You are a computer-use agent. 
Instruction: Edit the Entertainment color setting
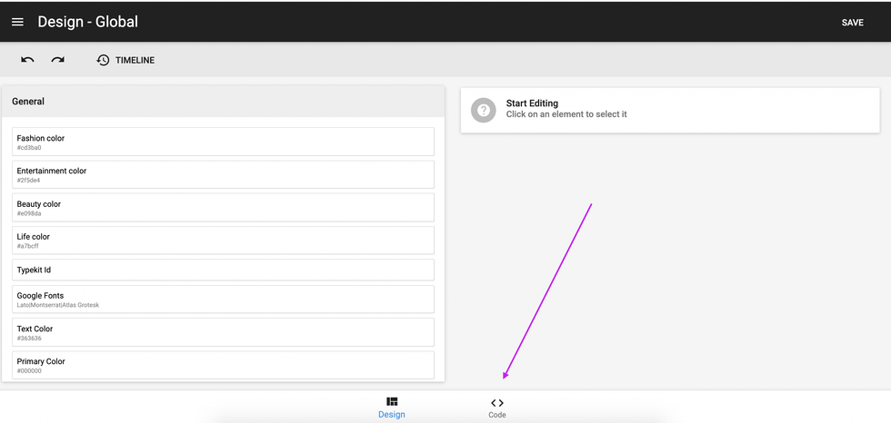(223, 174)
